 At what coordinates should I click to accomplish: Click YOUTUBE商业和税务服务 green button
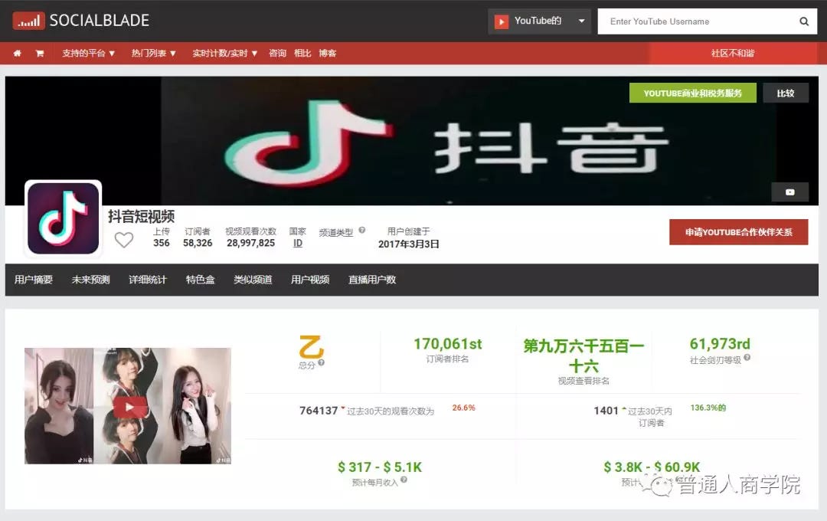[x=692, y=93]
